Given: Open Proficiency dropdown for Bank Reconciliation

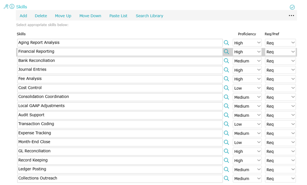Looking at the screenshot, I should [x=247, y=61].
